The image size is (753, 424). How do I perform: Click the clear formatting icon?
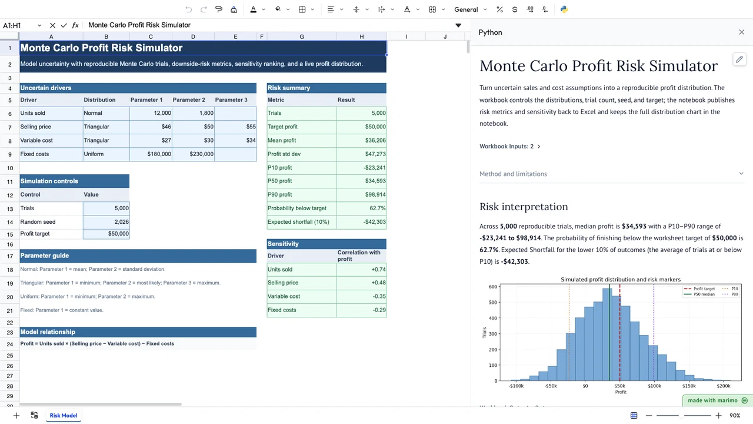[x=234, y=9]
